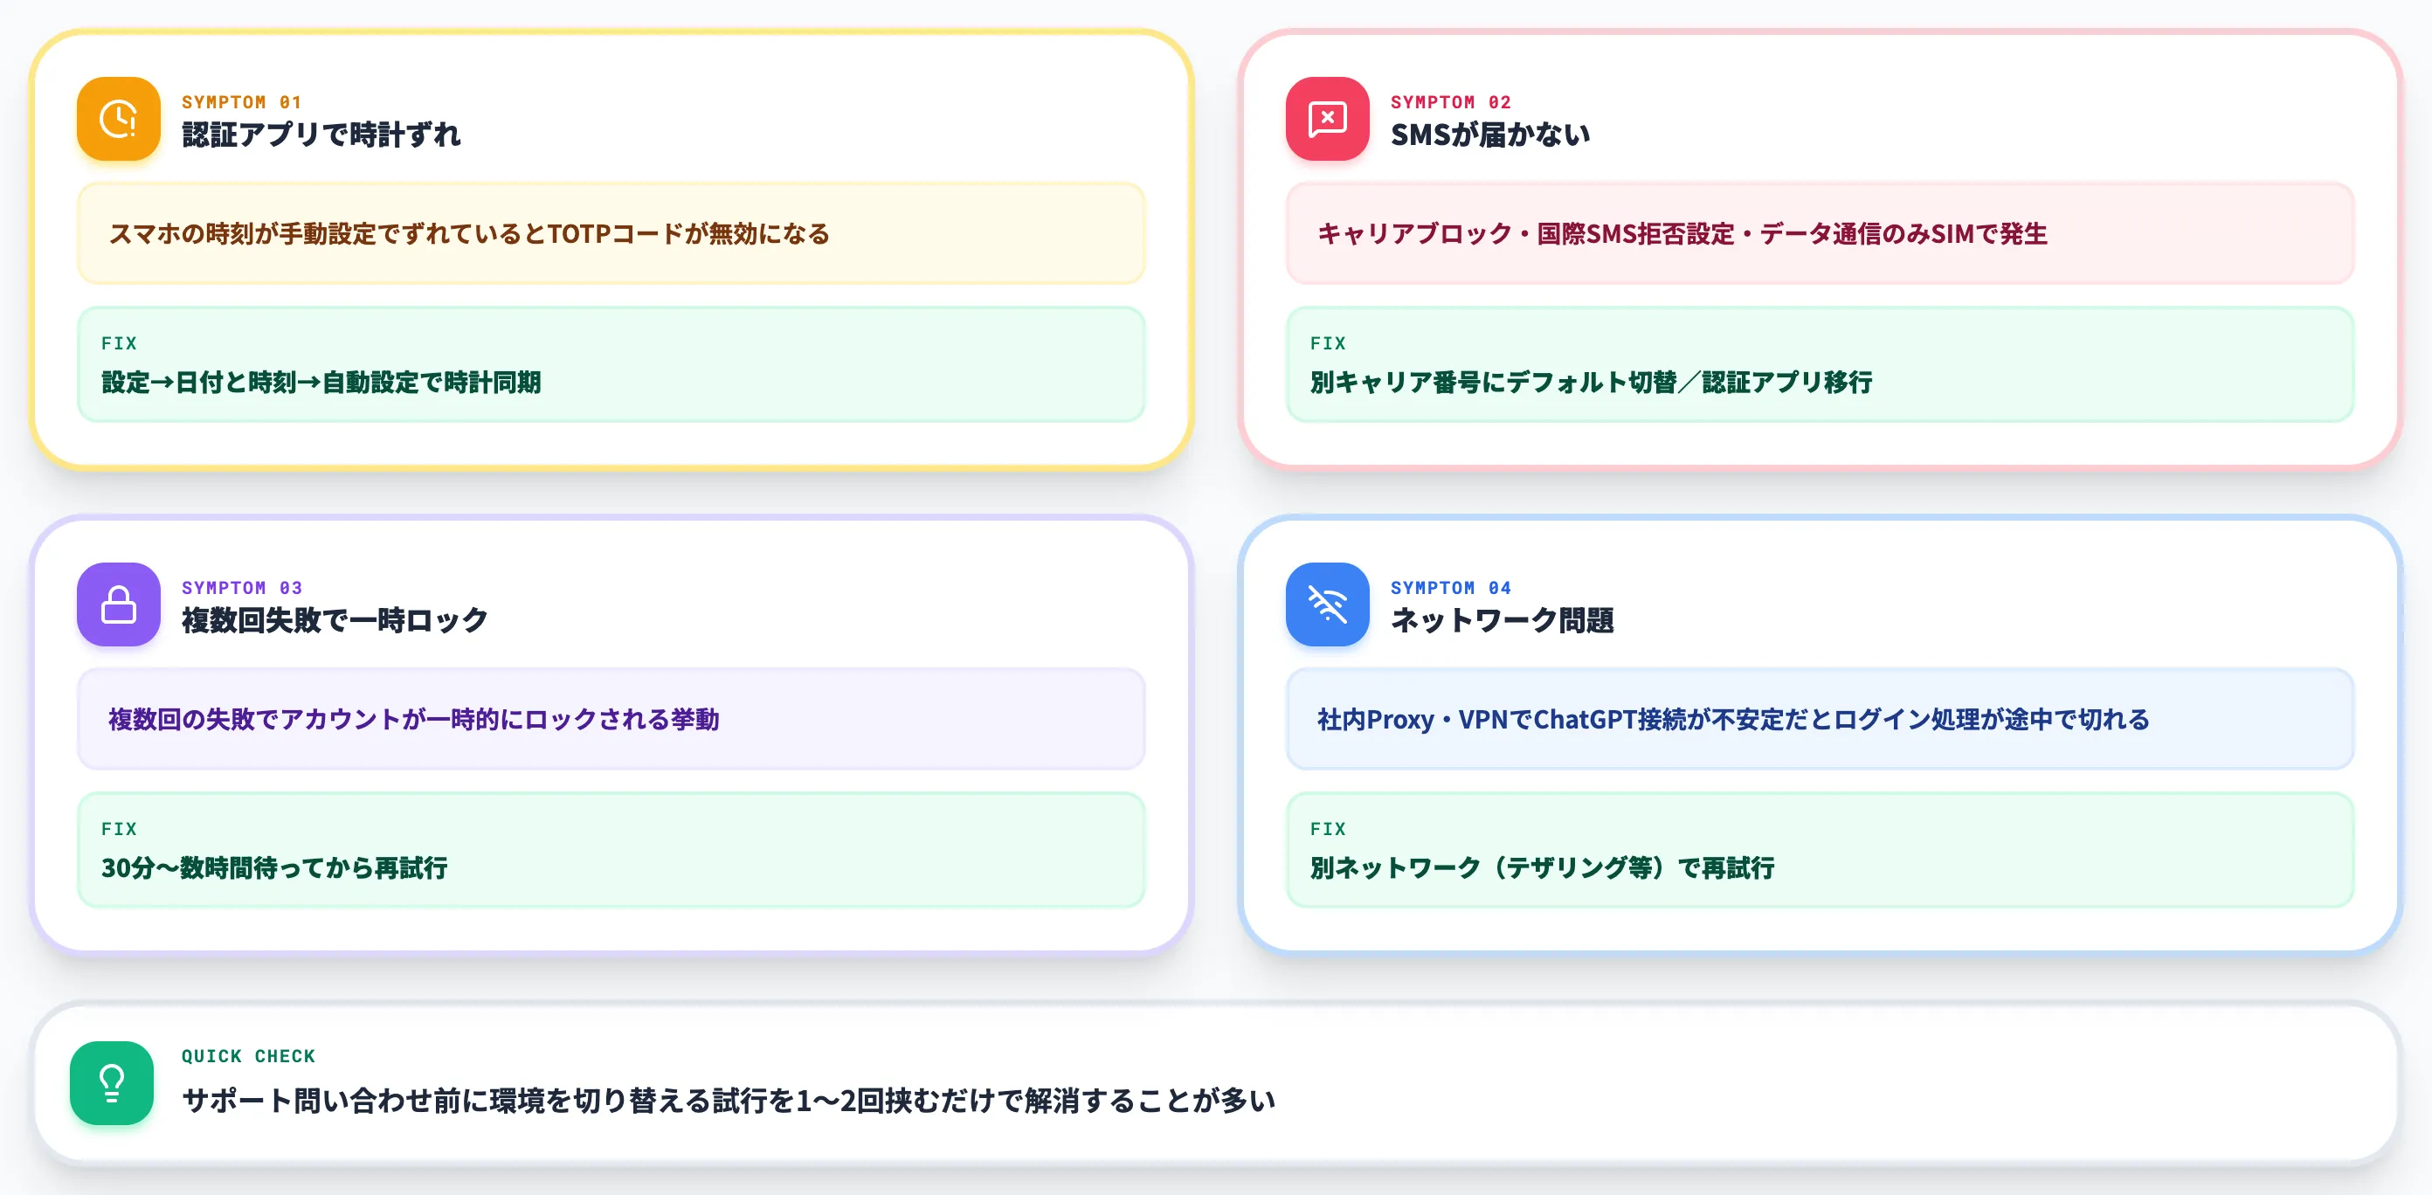Click the TOTPコード description in yellow box

click(469, 233)
